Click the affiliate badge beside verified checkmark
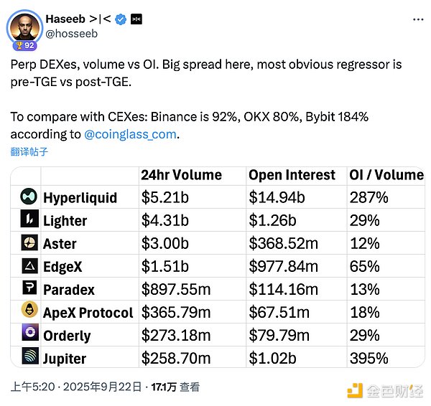This screenshot has width=431, height=406. tap(136, 19)
